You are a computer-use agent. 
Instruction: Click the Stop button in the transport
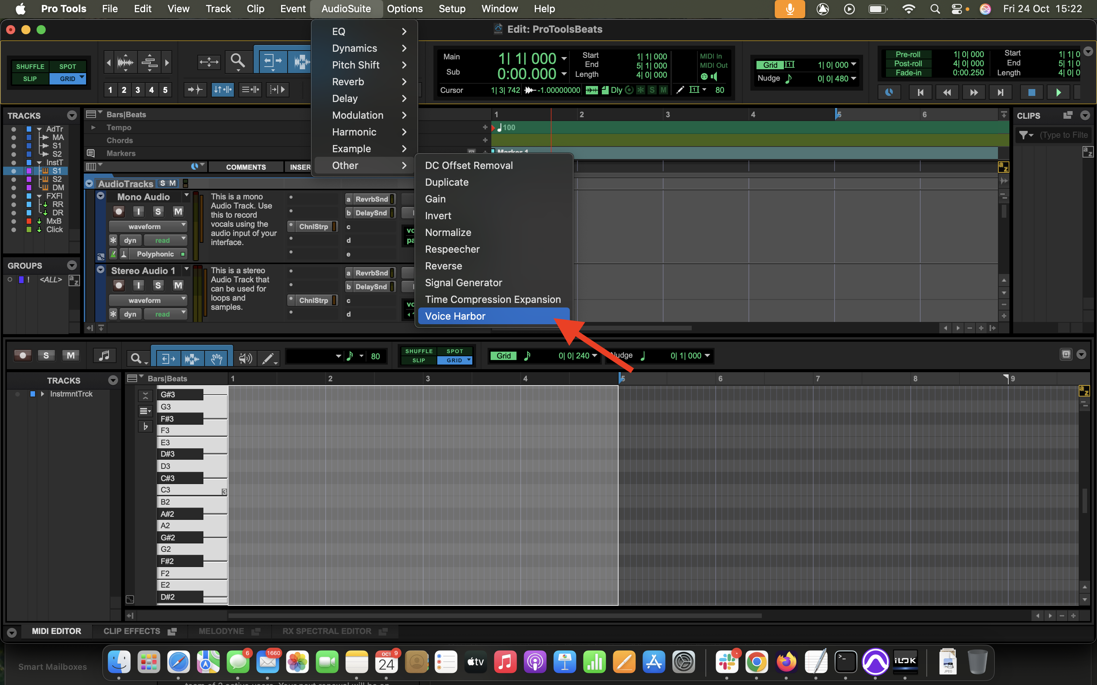point(1031,92)
